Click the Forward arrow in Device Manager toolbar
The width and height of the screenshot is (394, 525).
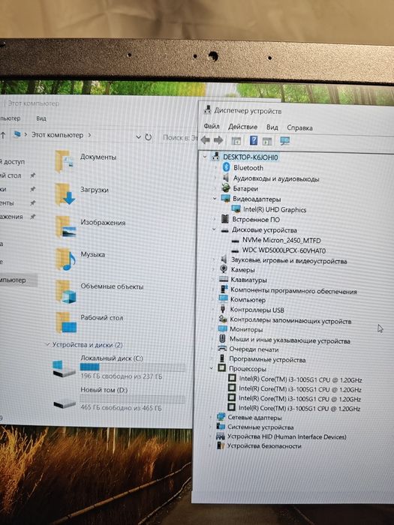tap(218, 140)
